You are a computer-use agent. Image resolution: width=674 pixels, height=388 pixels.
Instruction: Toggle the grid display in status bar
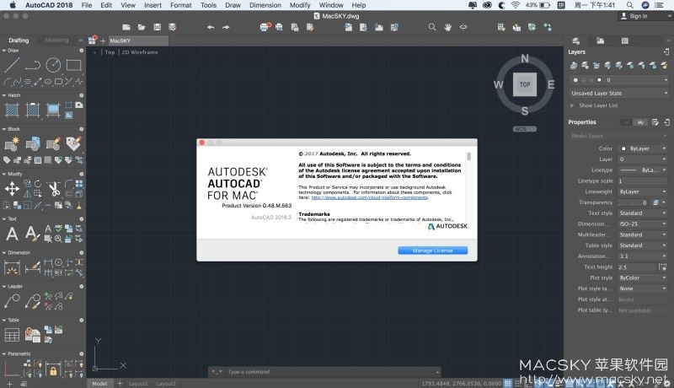point(508,383)
